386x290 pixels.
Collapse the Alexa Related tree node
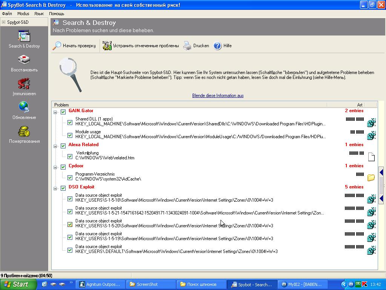coord(55,146)
